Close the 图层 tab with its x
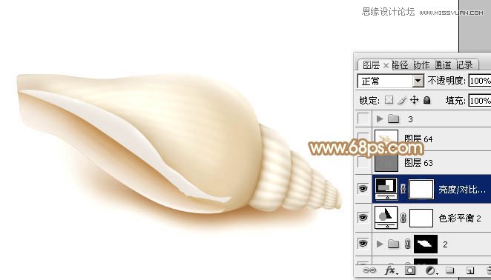This screenshot has height=280, width=491. pyautogui.click(x=386, y=65)
